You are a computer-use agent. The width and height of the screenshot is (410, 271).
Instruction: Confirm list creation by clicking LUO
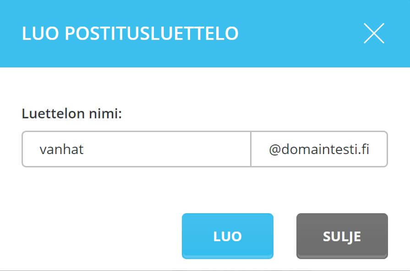tap(227, 236)
